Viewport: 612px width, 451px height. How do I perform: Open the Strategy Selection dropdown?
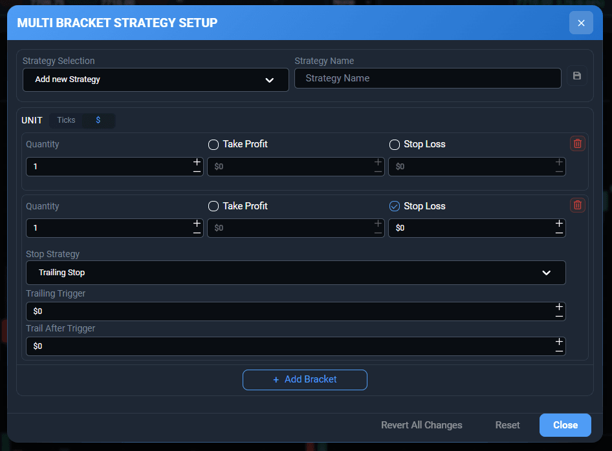156,80
